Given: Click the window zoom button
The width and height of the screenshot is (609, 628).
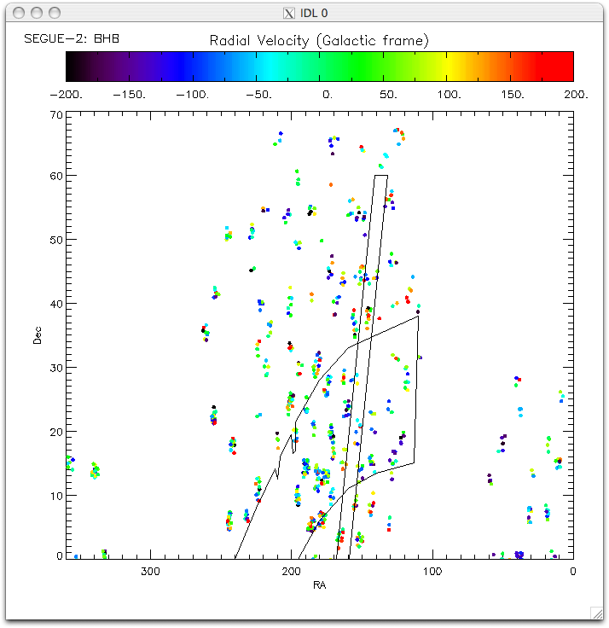Looking at the screenshot, I should 55,13.
